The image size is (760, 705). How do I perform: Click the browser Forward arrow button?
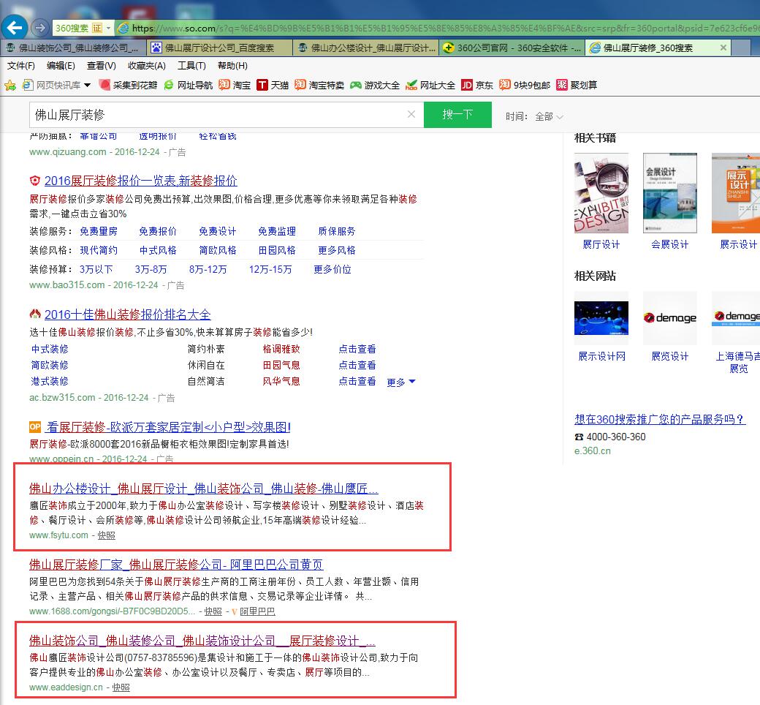pyautogui.click(x=41, y=28)
